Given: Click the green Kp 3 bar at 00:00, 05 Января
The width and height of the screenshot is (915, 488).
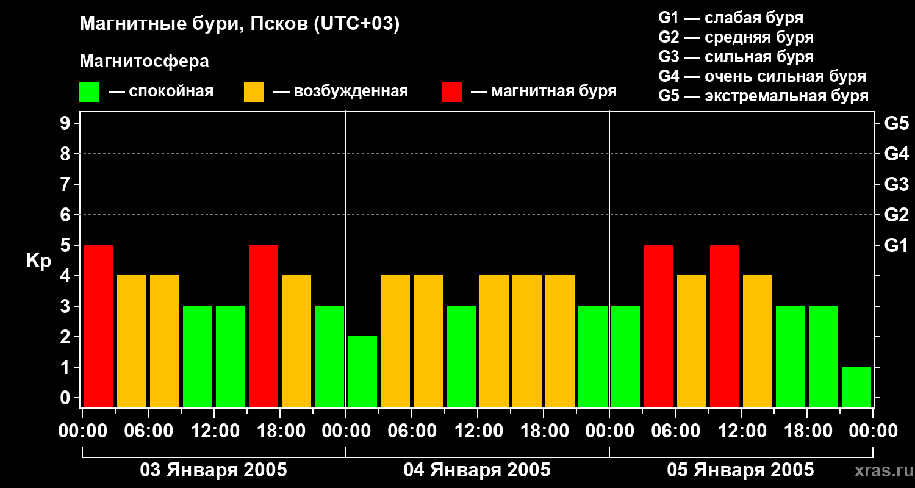Looking at the screenshot, I should pos(626,356).
